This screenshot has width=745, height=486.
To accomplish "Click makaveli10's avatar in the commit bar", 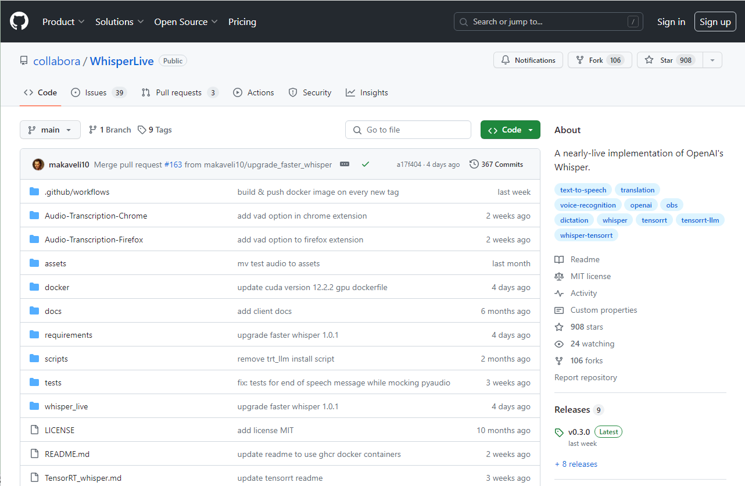I will click(x=38, y=165).
